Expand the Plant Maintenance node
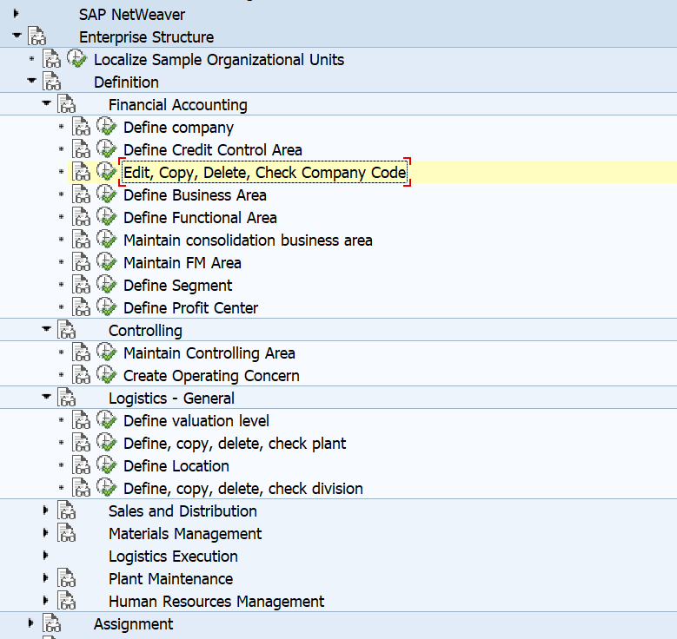 (46, 577)
